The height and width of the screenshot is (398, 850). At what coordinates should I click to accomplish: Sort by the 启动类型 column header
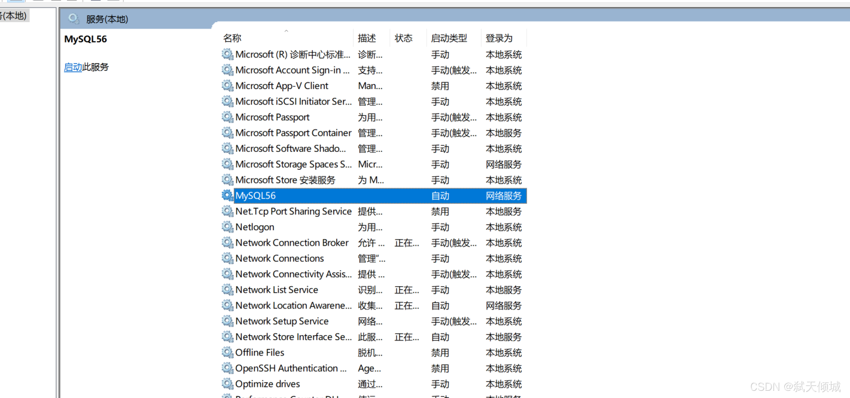tap(449, 38)
